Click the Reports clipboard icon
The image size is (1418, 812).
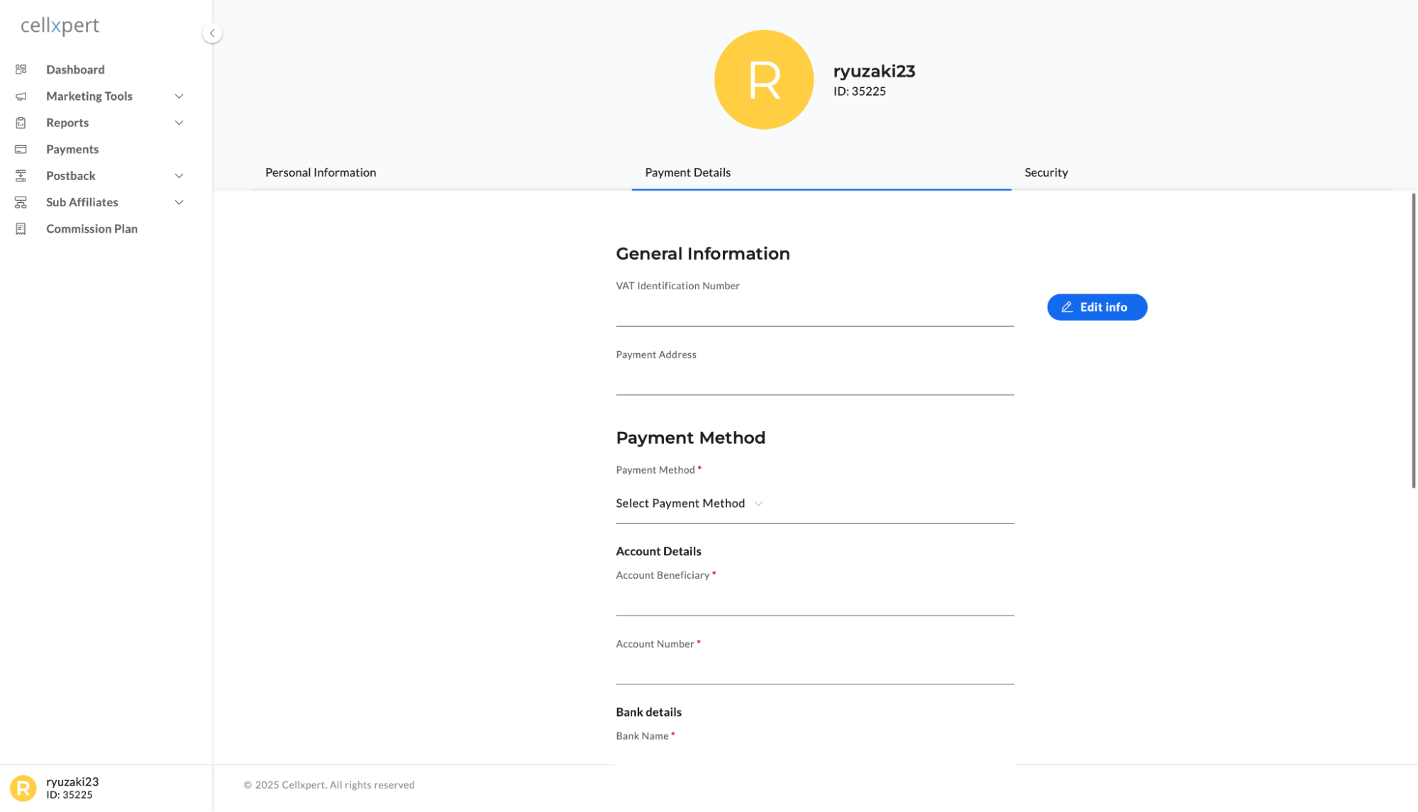point(21,123)
